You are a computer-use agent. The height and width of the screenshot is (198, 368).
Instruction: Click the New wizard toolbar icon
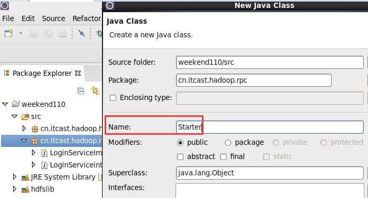(8, 33)
